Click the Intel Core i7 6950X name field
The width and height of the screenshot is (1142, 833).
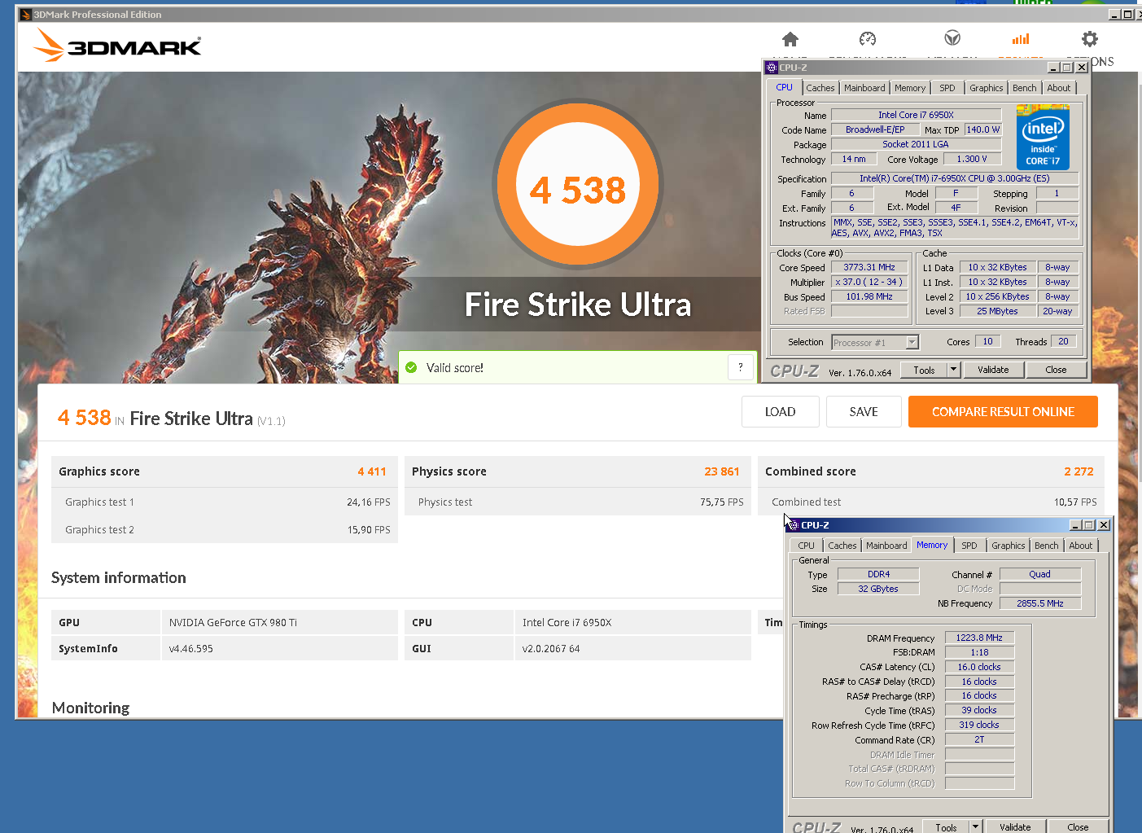916,115
